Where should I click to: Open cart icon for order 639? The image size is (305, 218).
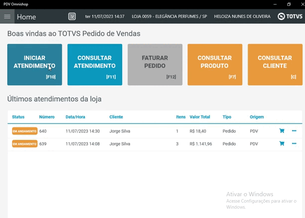[282, 143]
